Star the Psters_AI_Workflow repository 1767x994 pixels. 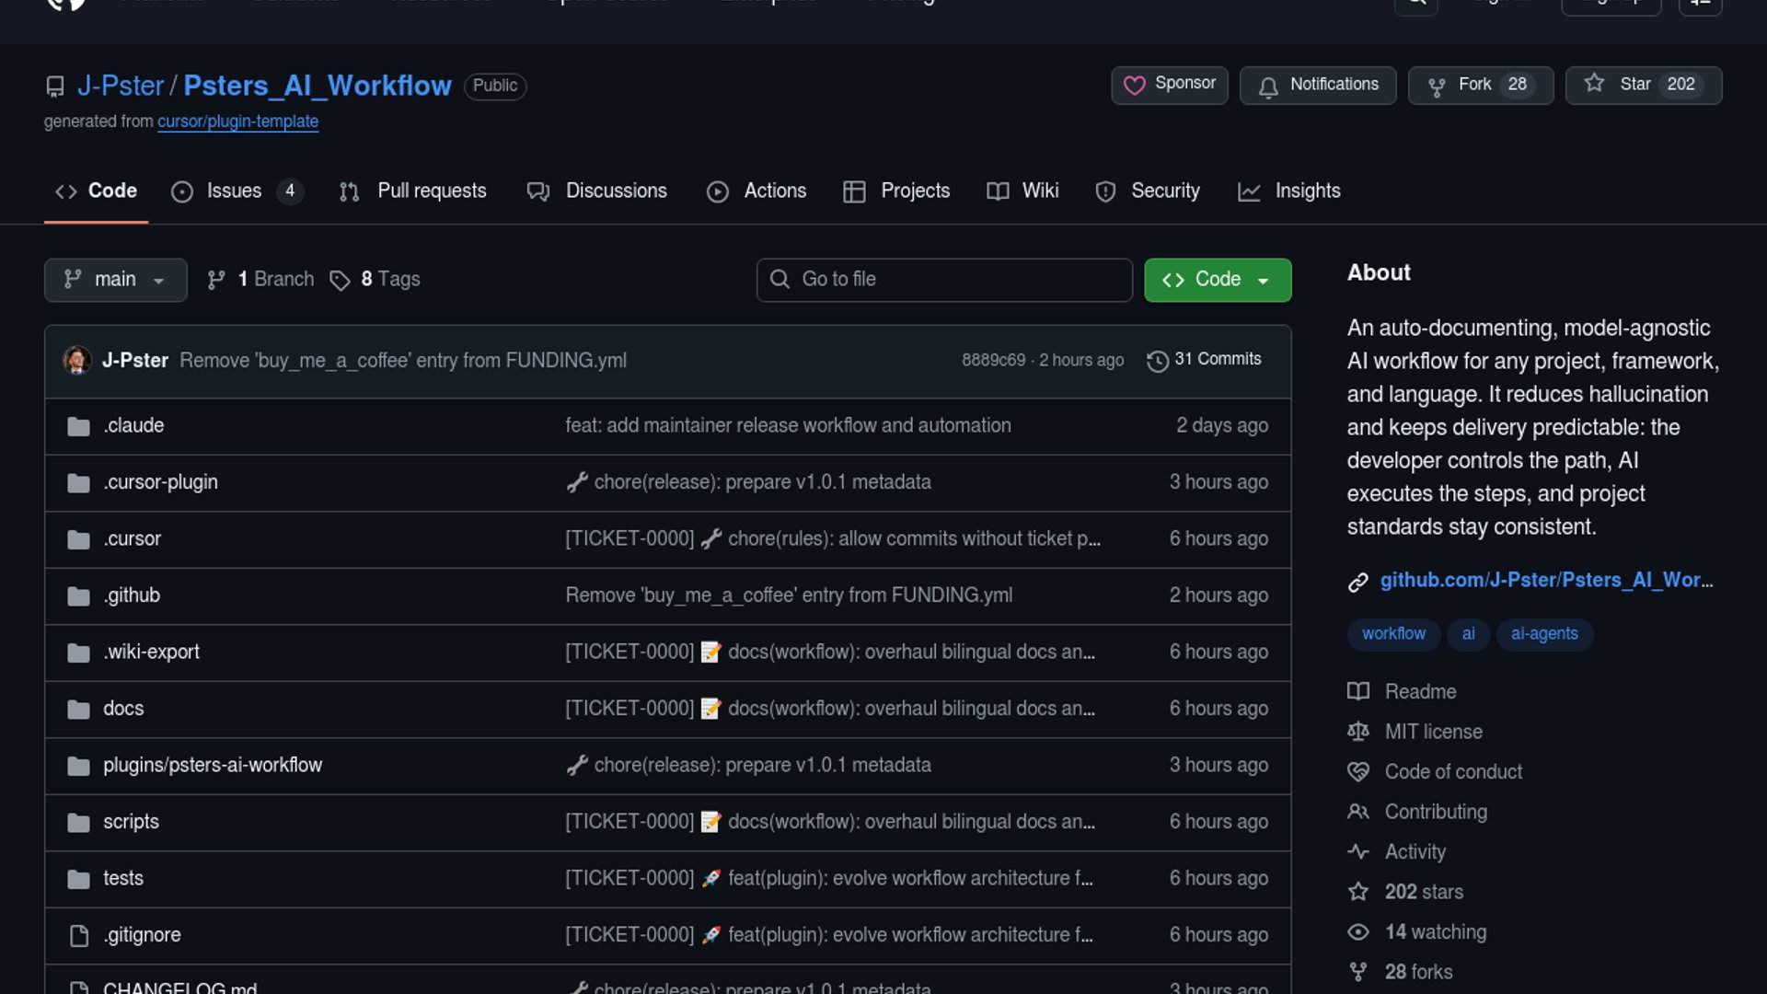(1622, 85)
